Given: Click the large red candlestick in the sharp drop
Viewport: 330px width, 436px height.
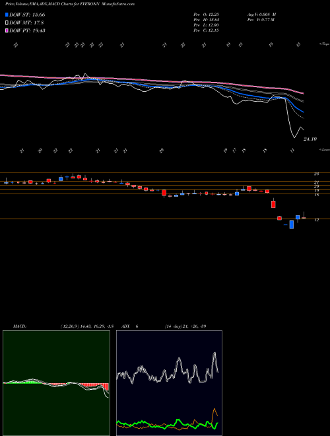Looking at the screenshot, I should click(x=273, y=204).
